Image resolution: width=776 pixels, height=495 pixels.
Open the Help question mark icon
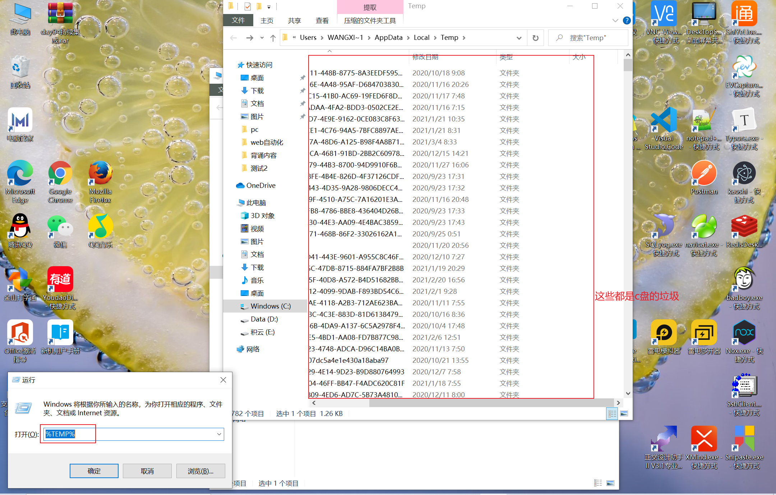coord(627,20)
